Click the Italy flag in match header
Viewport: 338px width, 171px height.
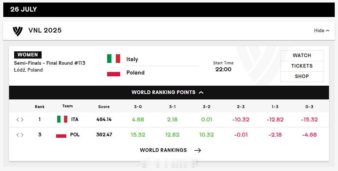pos(114,59)
